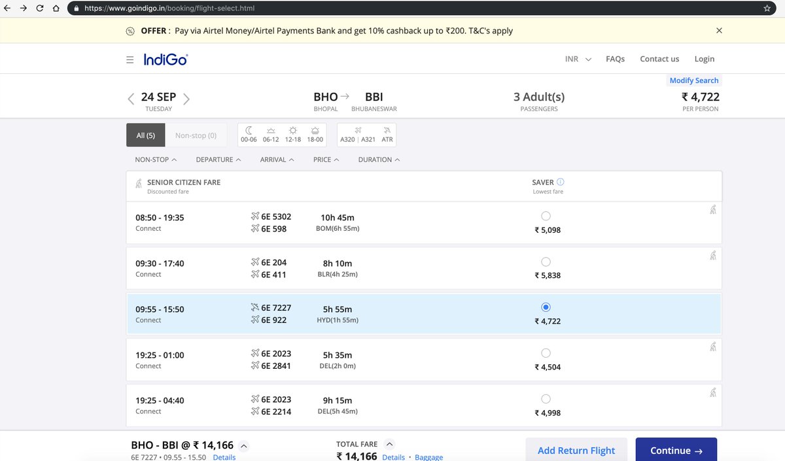Sort flights by DURATION

click(379, 160)
